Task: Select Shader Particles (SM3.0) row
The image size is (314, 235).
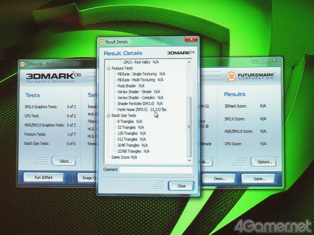Action: (x=140, y=103)
